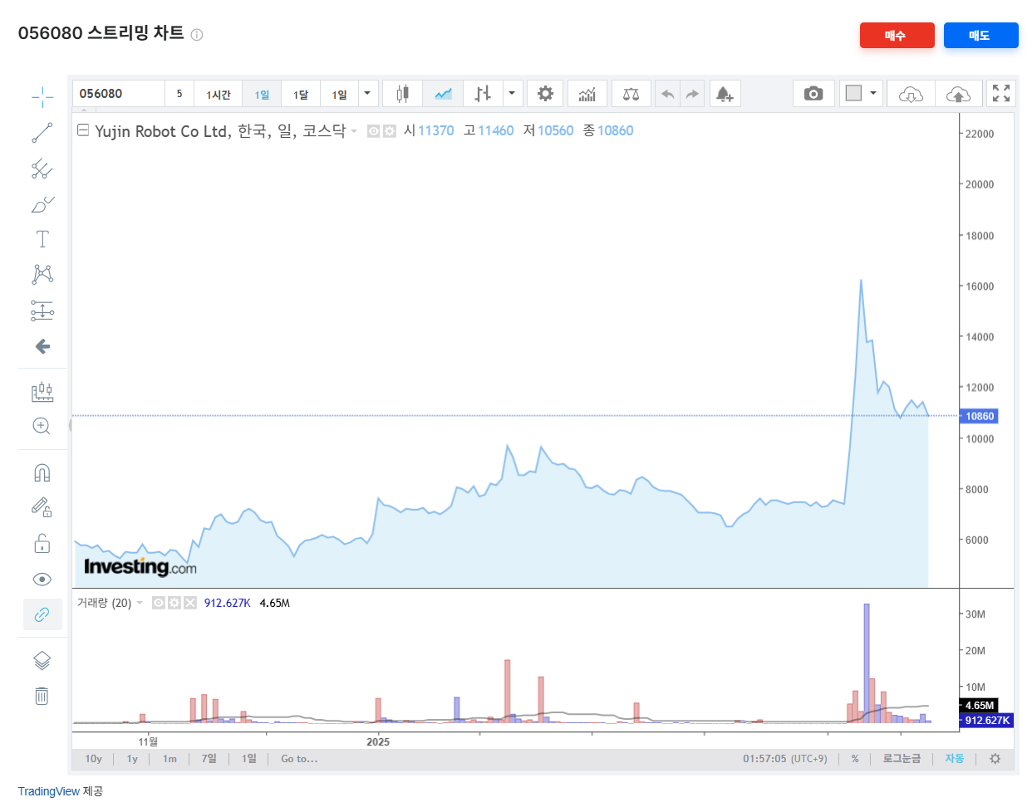Viewport: 1032px width, 812px height.
Task: Expand the chart style dropdown arrow
Action: tap(512, 93)
